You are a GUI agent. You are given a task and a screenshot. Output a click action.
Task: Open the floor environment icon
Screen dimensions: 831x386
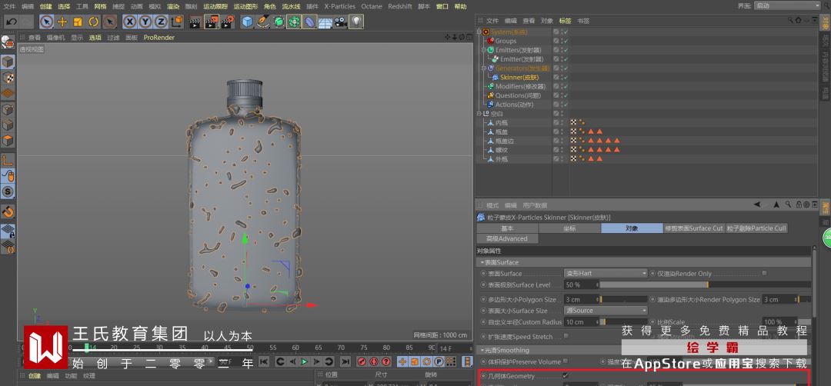click(x=325, y=22)
